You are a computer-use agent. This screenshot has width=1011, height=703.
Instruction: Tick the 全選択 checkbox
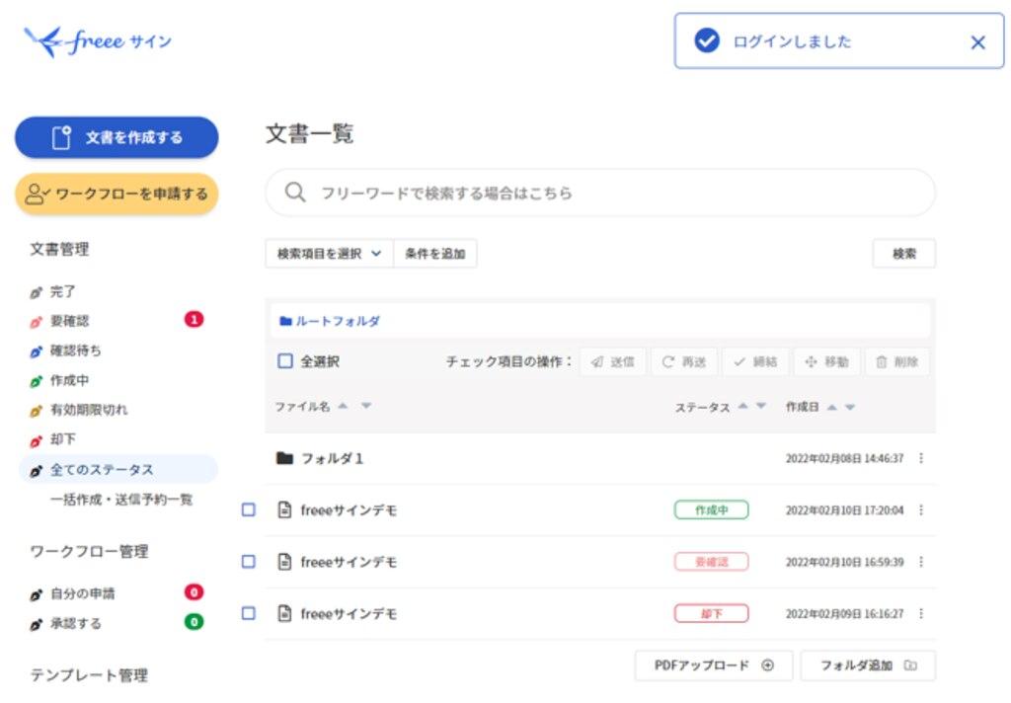tap(285, 361)
